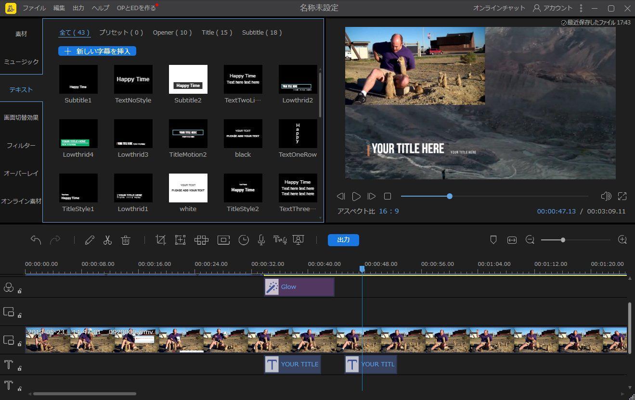Switch to the Subtitle ( 18 ) tab
This screenshot has width=635, height=400.
[x=261, y=33]
